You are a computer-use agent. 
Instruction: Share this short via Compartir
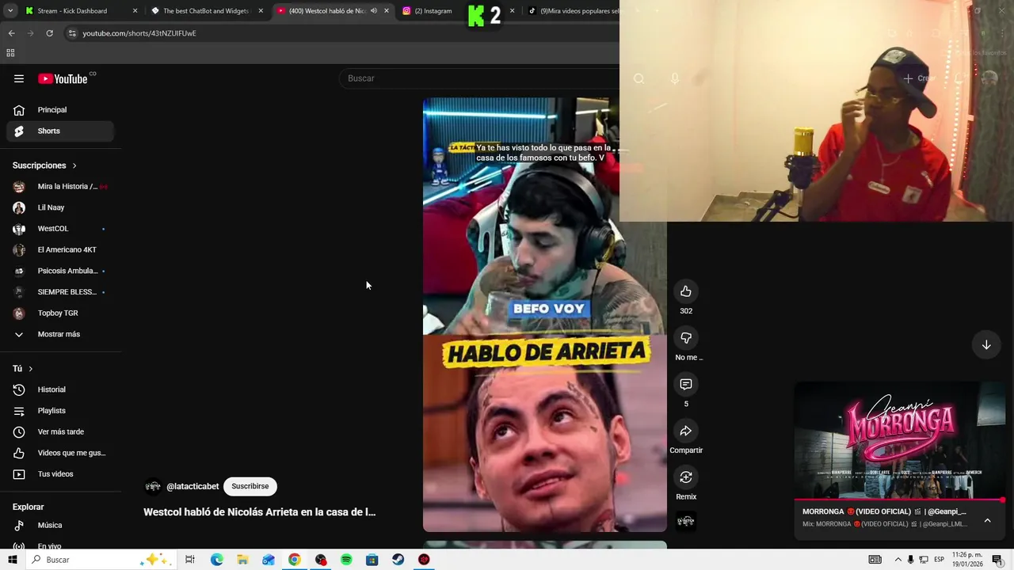[x=686, y=431]
